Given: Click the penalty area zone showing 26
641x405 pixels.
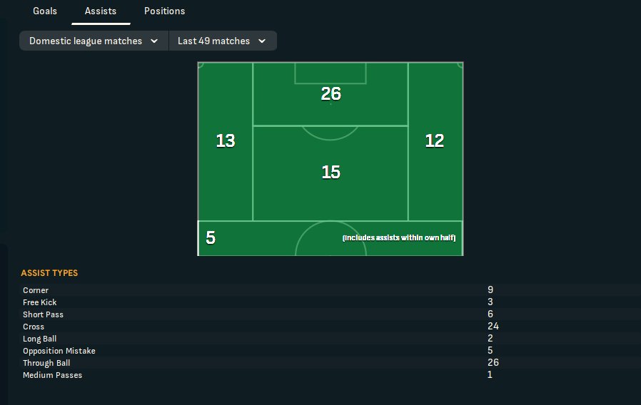Looking at the screenshot, I should 330,94.
